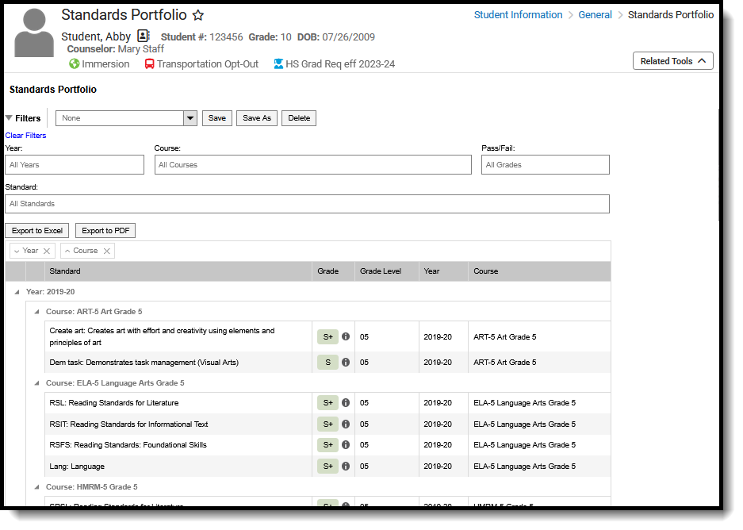Click the Export to PDF button
The height and width of the screenshot is (530, 743).
pyautogui.click(x=105, y=230)
